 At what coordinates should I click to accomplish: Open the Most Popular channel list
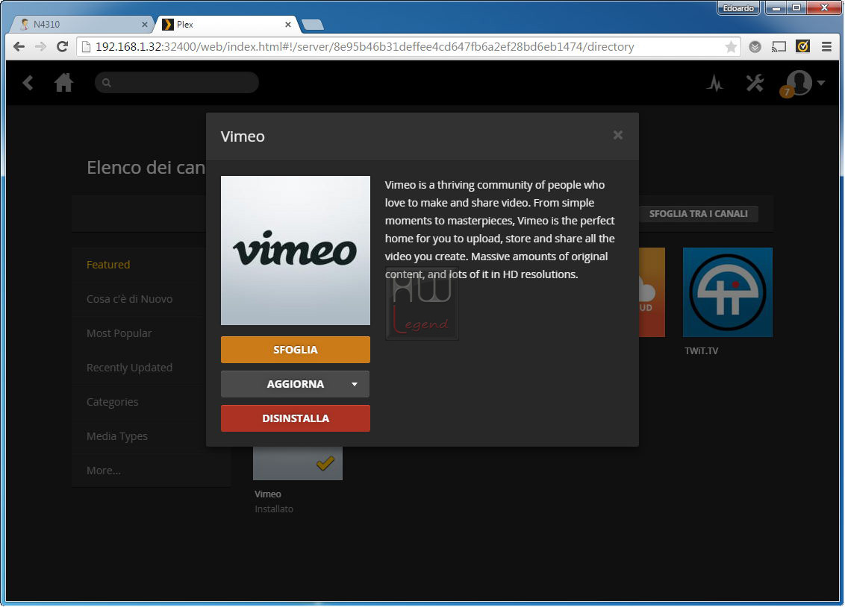pyautogui.click(x=119, y=333)
